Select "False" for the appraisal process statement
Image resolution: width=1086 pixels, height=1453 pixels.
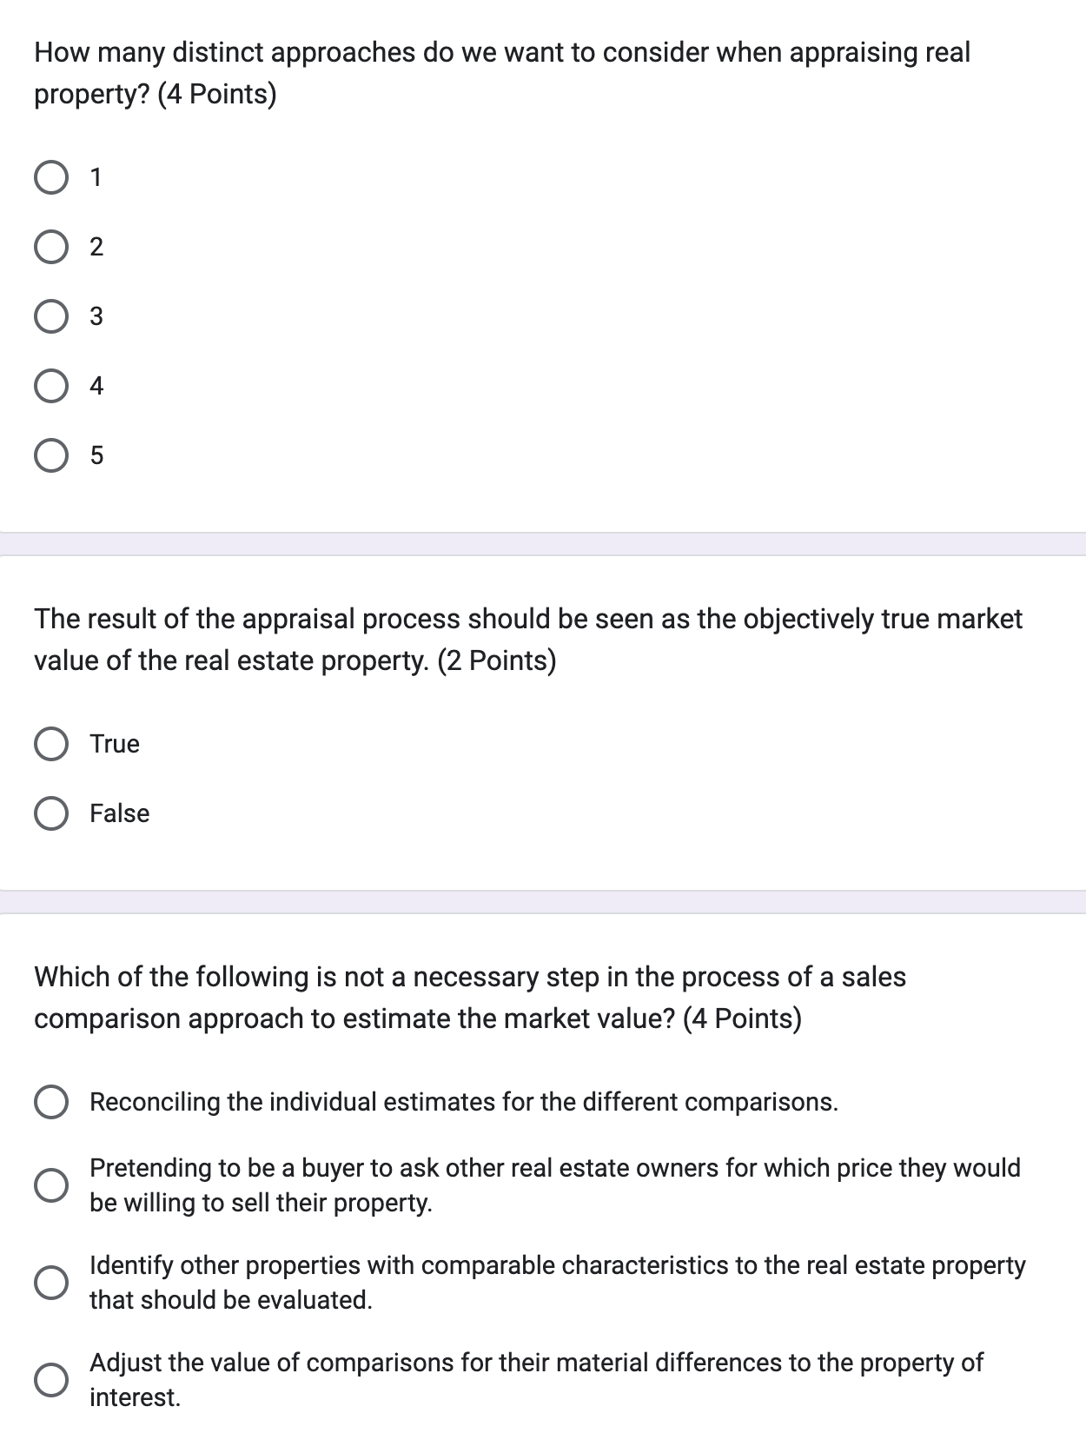(51, 813)
